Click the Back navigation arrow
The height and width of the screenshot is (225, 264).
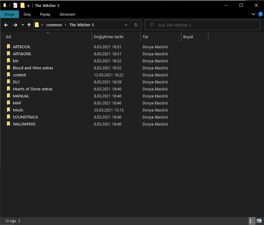6,25
